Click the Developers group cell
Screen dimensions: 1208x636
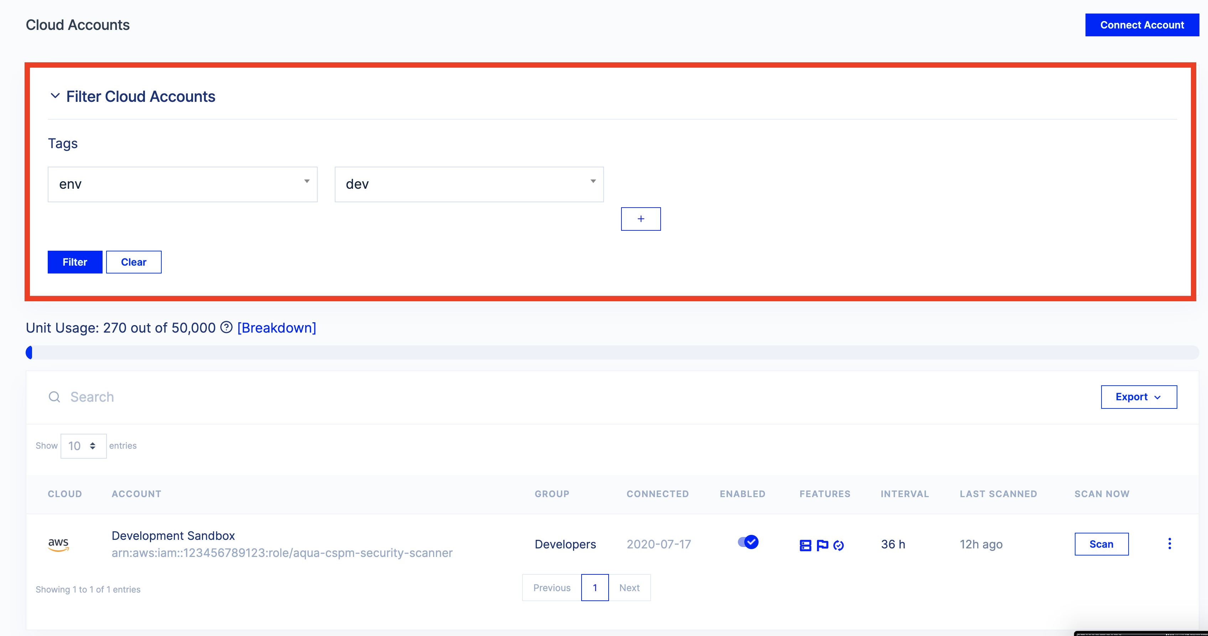coord(565,544)
